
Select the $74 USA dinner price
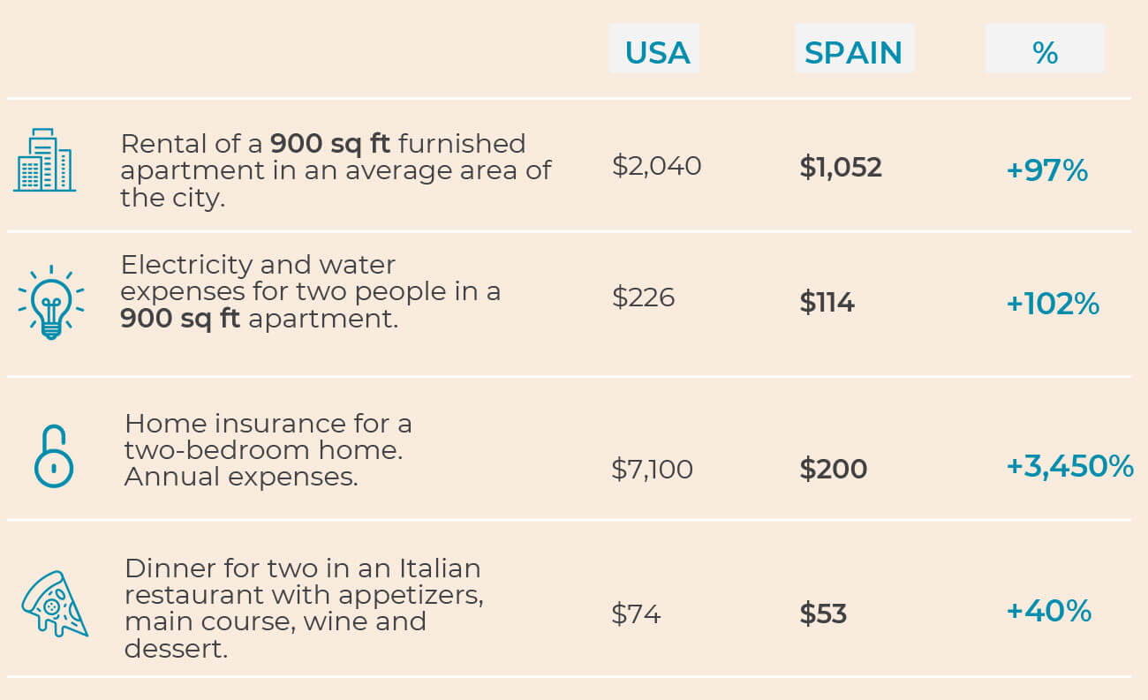coord(636,613)
